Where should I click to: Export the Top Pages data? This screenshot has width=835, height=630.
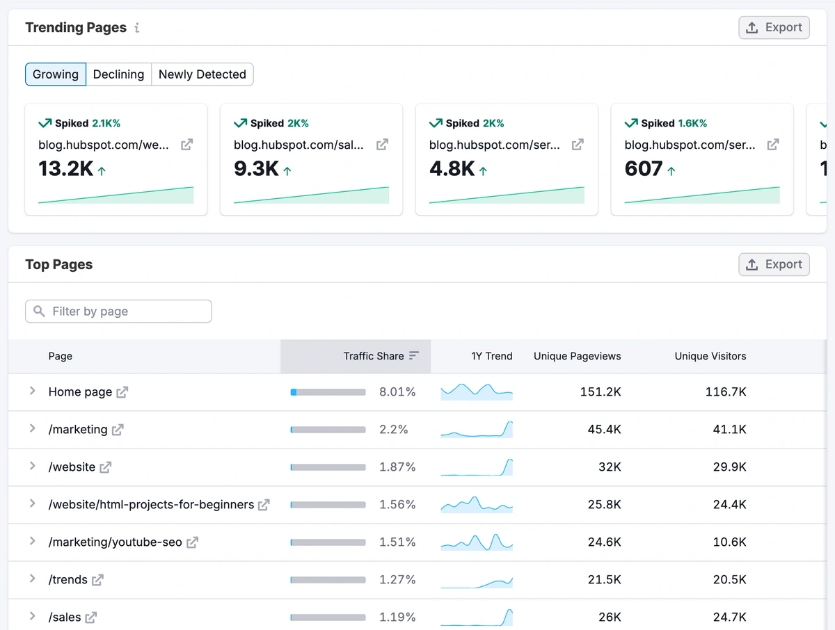774,264
